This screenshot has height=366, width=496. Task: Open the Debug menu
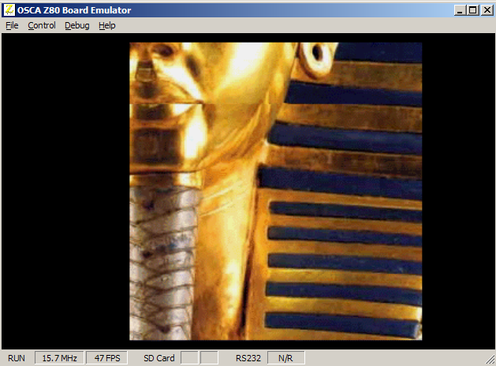point(76,25)
